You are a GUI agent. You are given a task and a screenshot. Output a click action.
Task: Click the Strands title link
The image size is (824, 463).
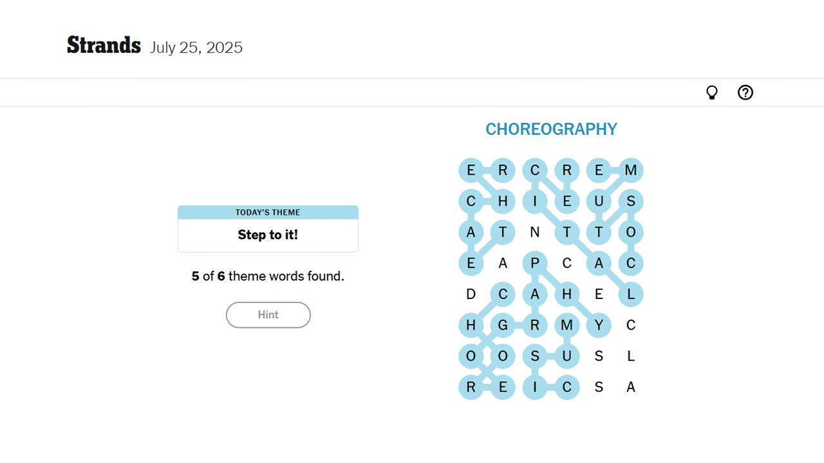(x=104, y=45)
